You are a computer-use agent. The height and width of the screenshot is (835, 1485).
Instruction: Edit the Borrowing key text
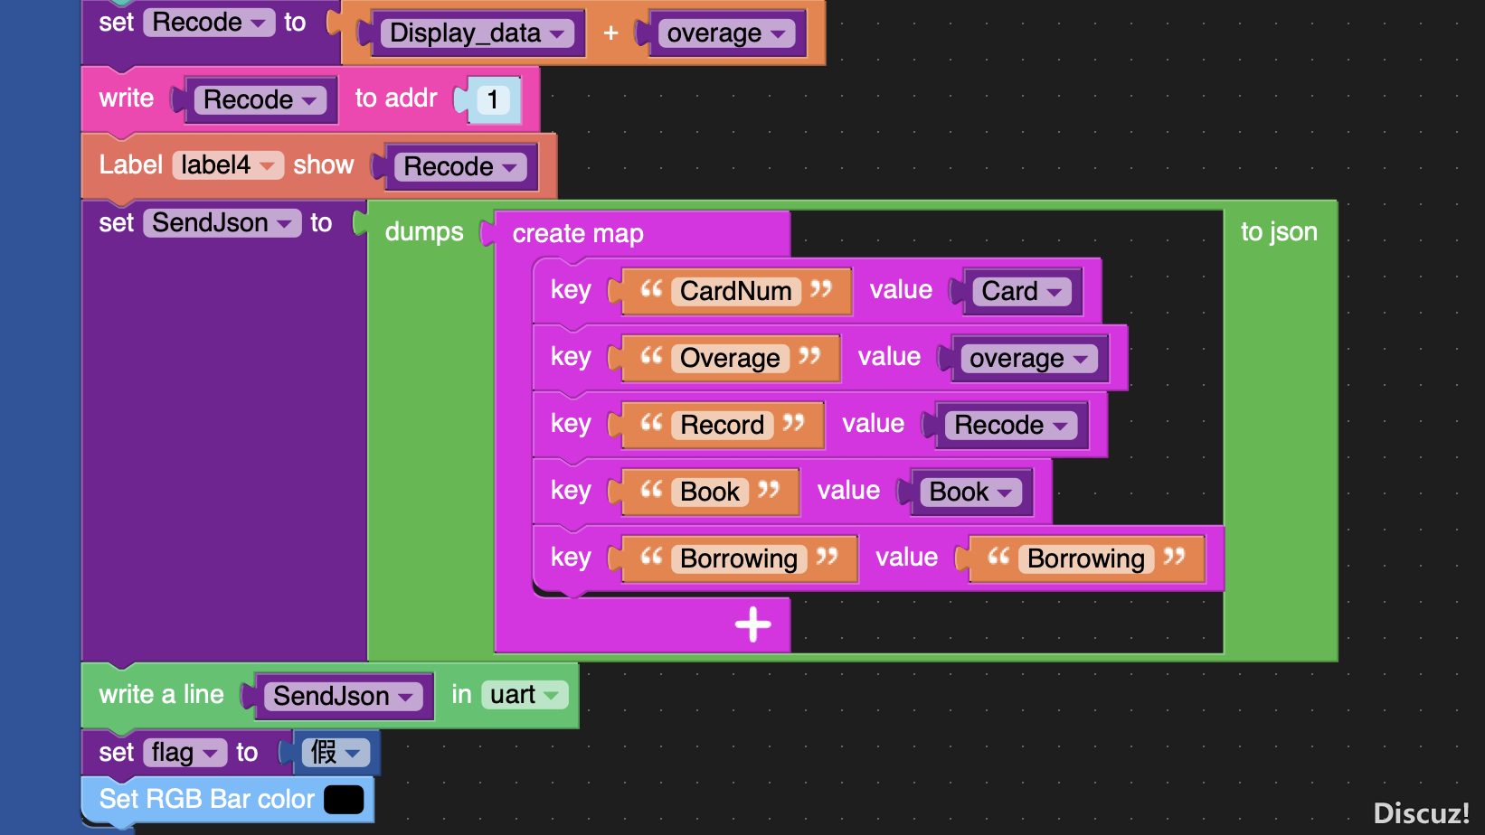[739, 558]
